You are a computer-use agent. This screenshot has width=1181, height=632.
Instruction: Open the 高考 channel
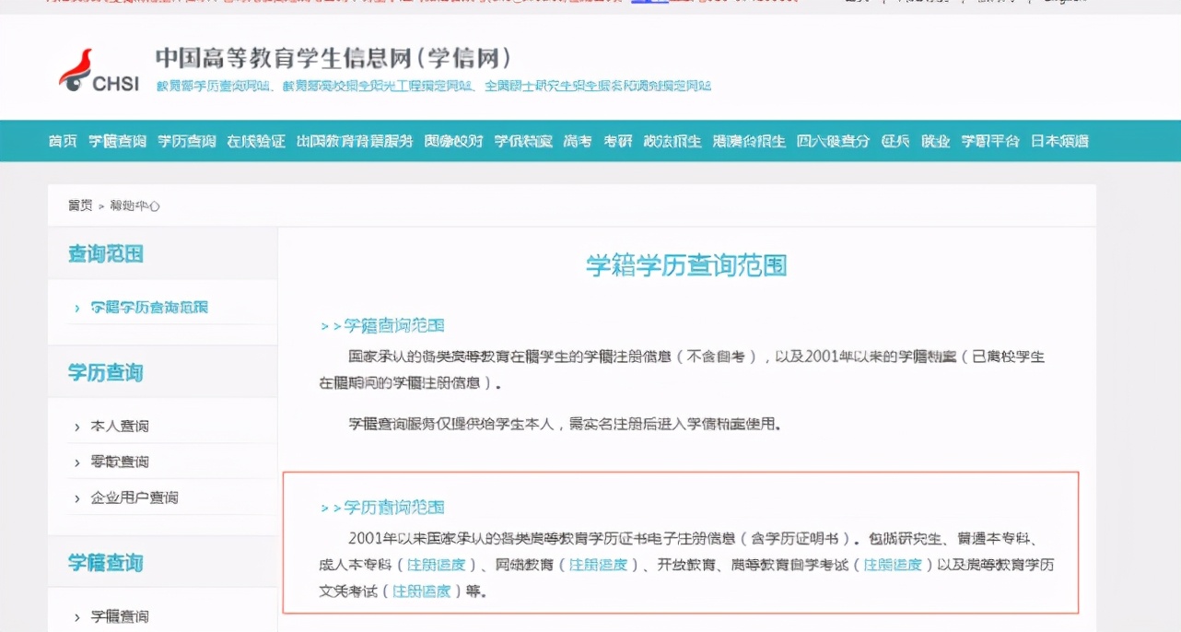click(x=577, y=142)
